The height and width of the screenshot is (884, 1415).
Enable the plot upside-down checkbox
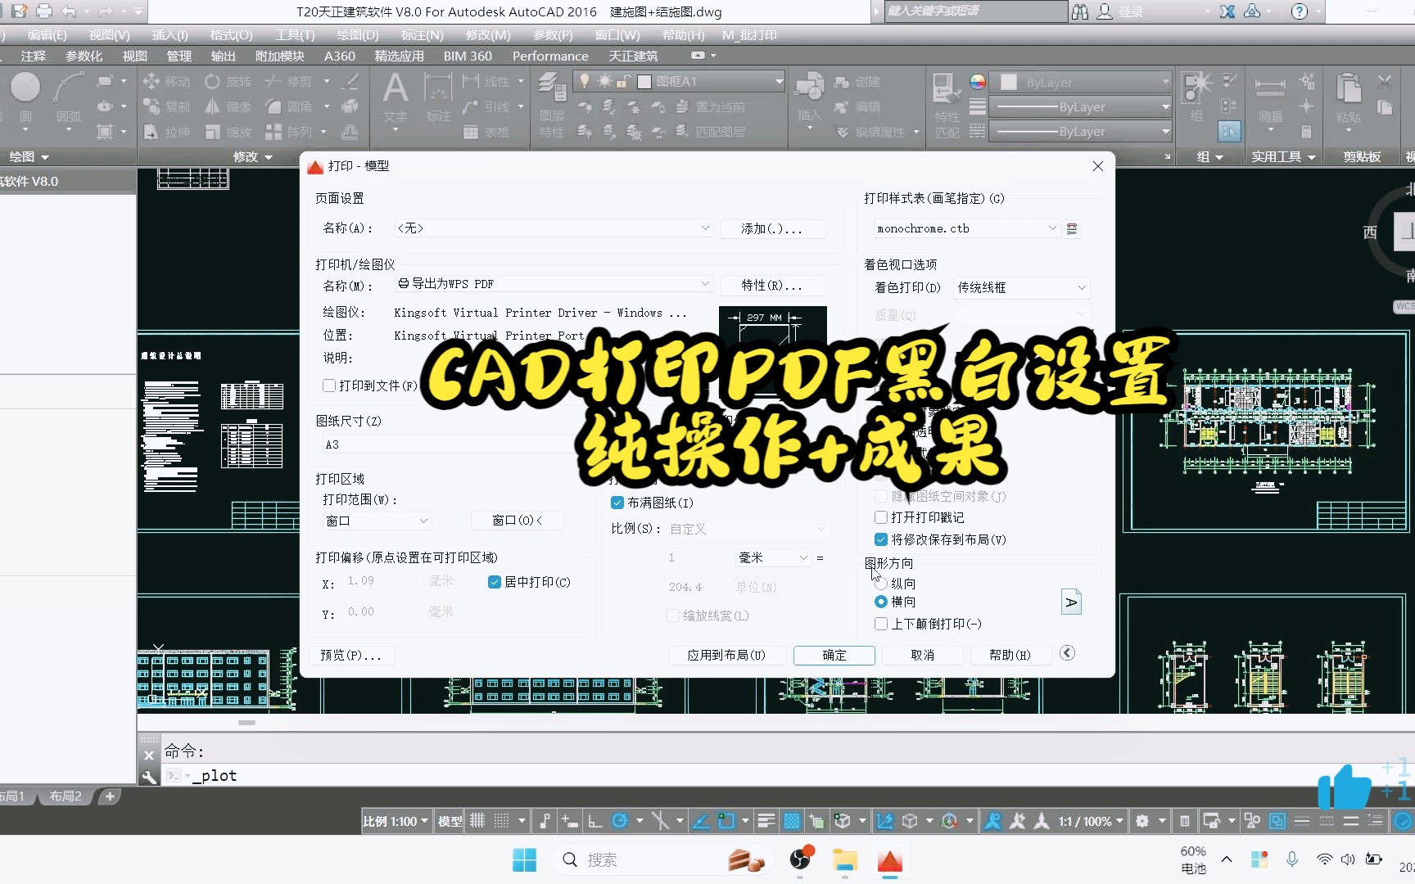click(x=881, y=624)
